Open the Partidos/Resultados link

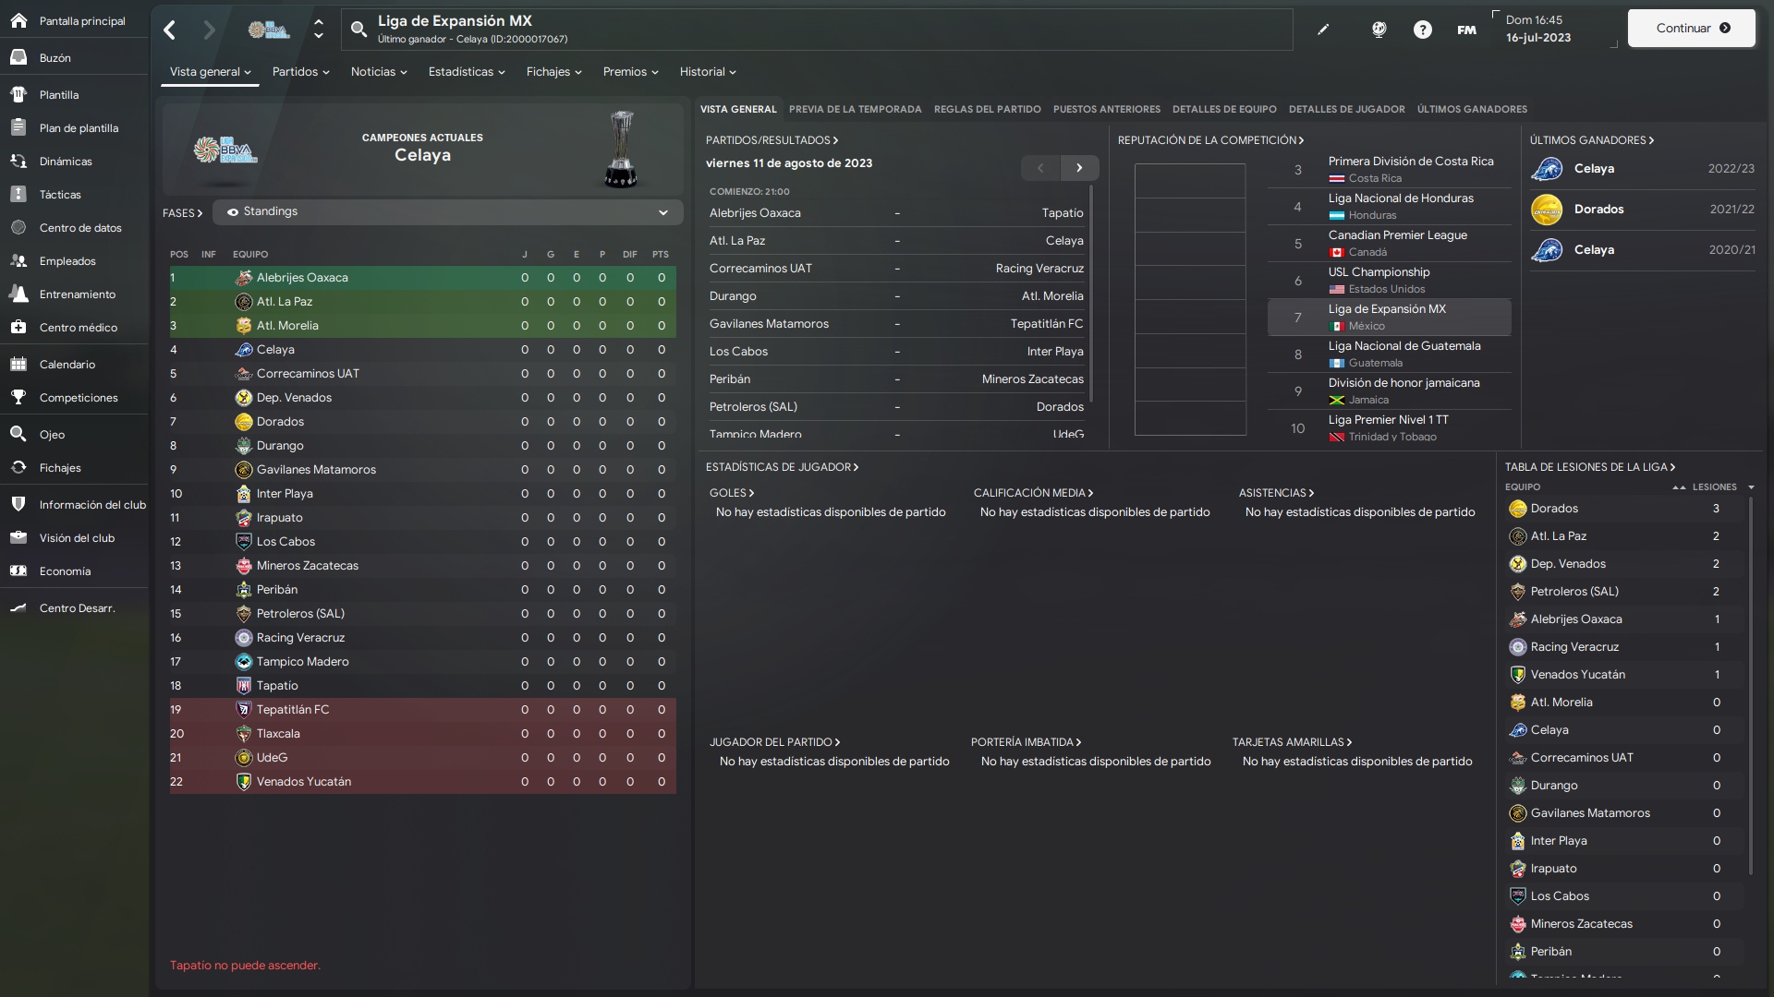pyautogui.click(x=772, y=140)
